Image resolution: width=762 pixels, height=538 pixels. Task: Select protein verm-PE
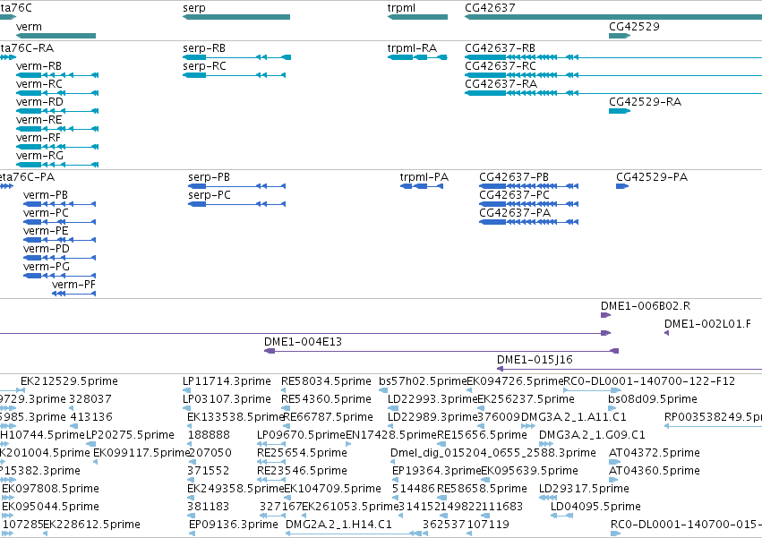(46, 231)
